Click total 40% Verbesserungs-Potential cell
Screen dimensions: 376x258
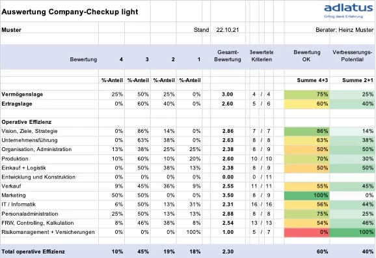(x=368, y=251)
